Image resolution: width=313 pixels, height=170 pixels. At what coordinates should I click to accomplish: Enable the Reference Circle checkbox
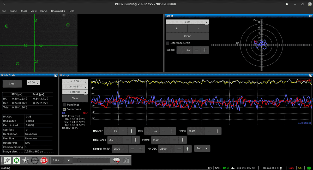(167, 43)
